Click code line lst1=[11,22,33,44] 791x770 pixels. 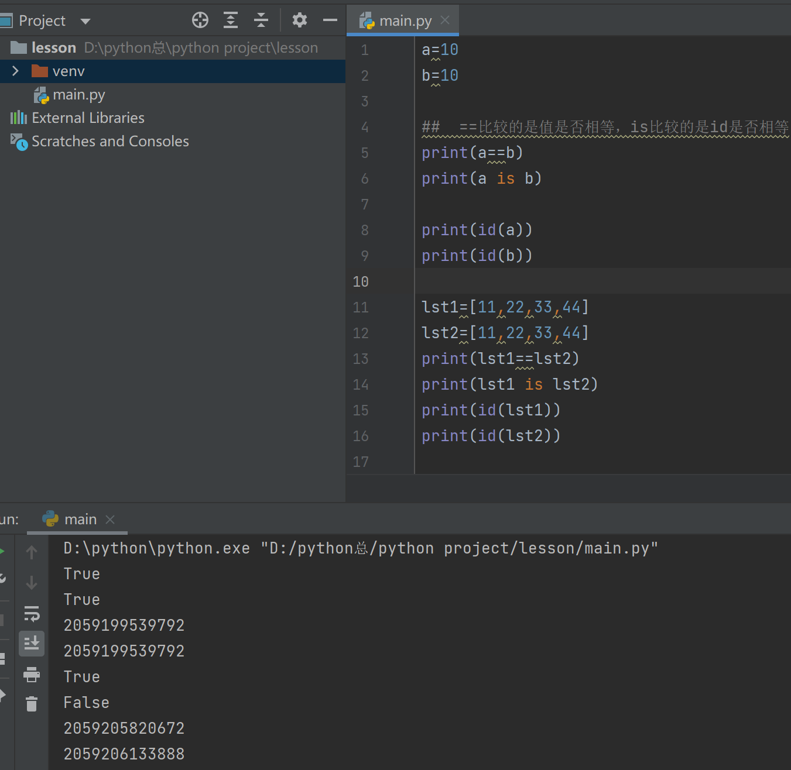[x=505, y=307]
